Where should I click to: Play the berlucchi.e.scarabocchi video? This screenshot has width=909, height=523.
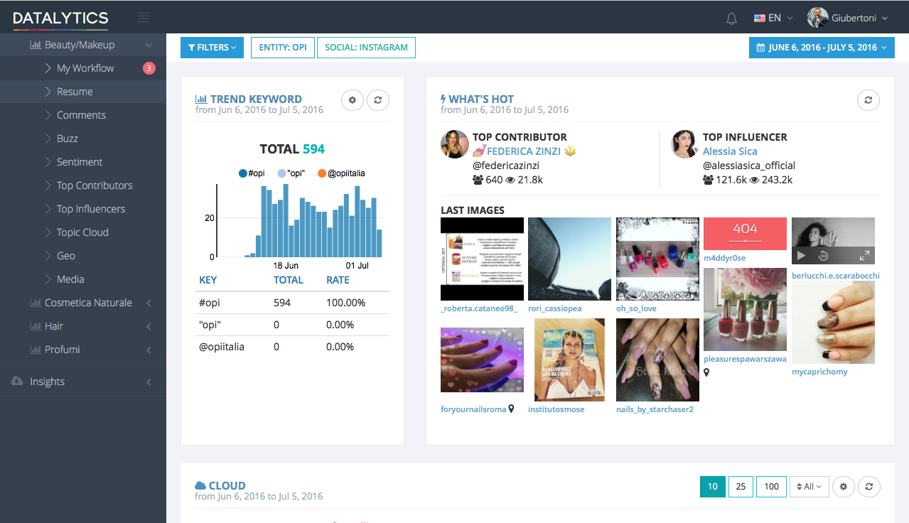(801, 256)
